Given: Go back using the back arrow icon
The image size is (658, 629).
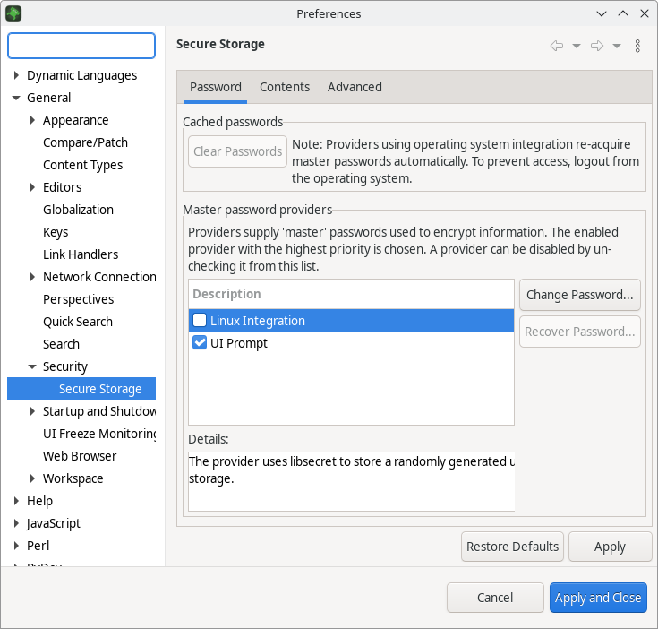Looking at the screenshot, I should [x=557, y=46].
